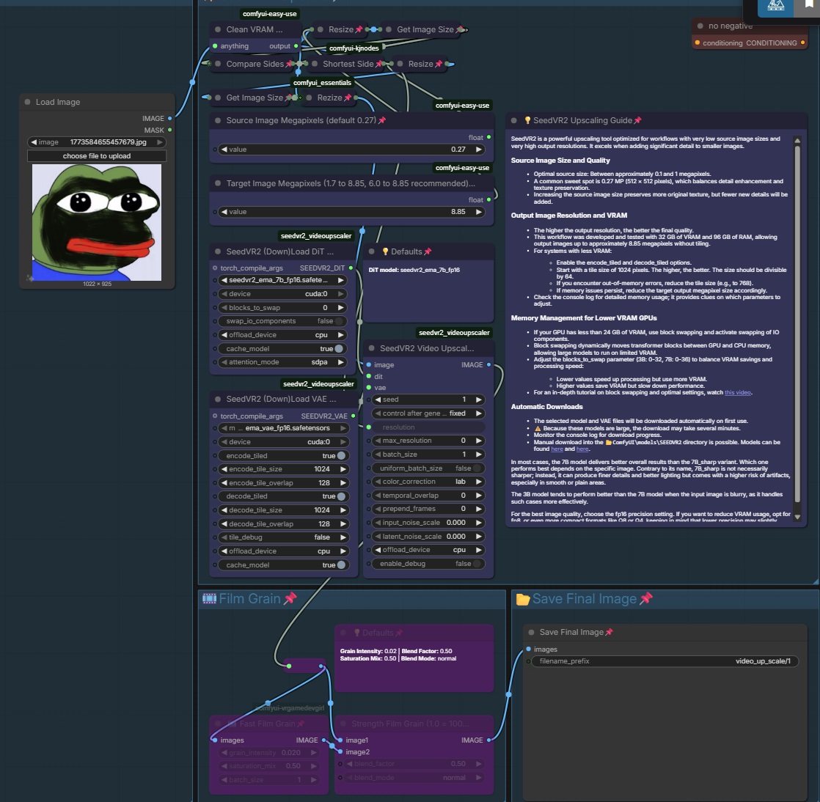
Task: Click collapse dot on Clean VRAM node
Action: point(218,29)
